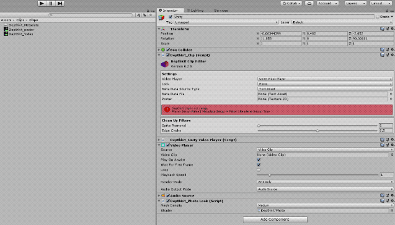Open Video Player settings gear menu
Image resolution: width=395 pixels, height=225 pixels.
point(393,145)
